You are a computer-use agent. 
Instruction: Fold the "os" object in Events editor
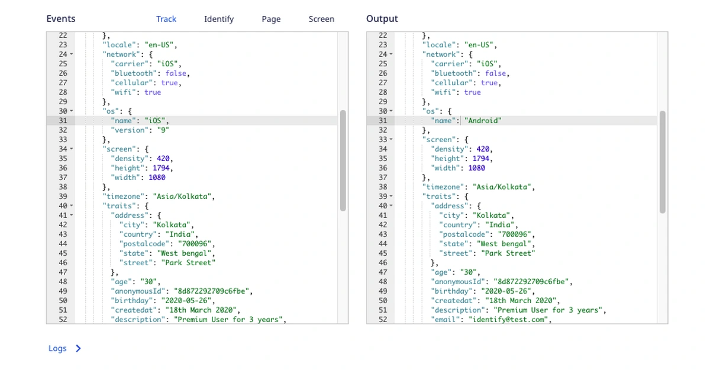[x=72, y=111]
